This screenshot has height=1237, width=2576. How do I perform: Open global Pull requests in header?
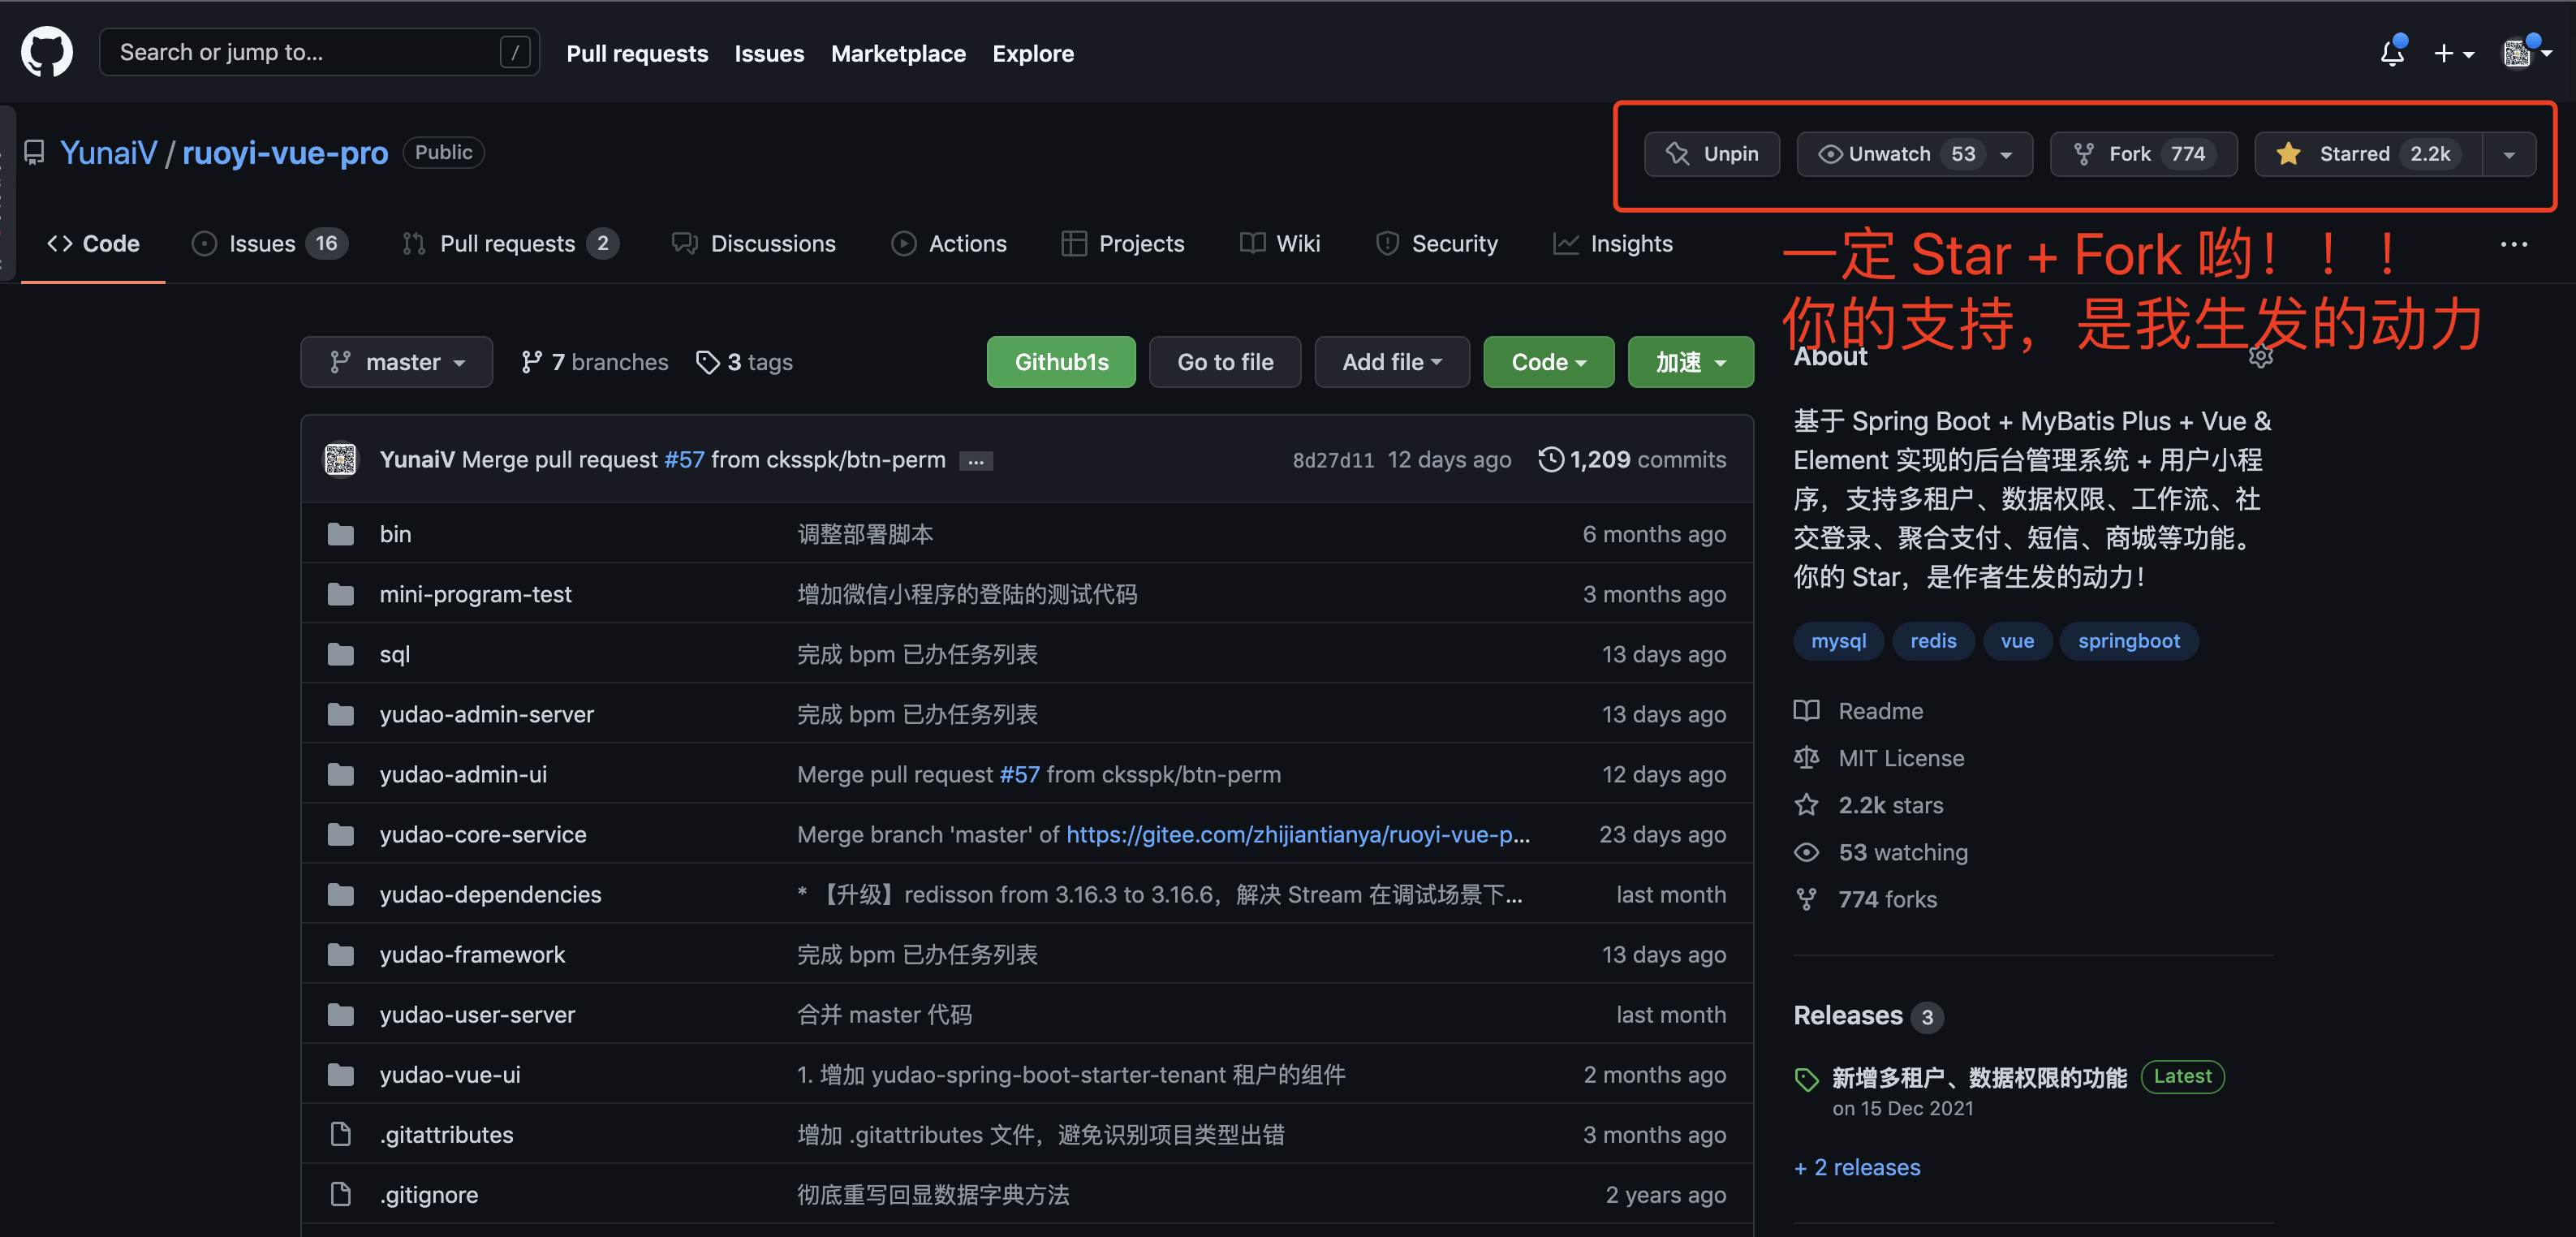pos(637,54)
